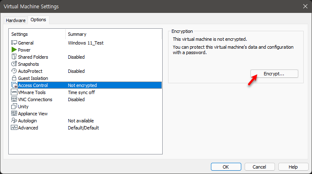Confirm settings with OK button
Viewport: 312px width, 174px height.
tap(226, 167)
